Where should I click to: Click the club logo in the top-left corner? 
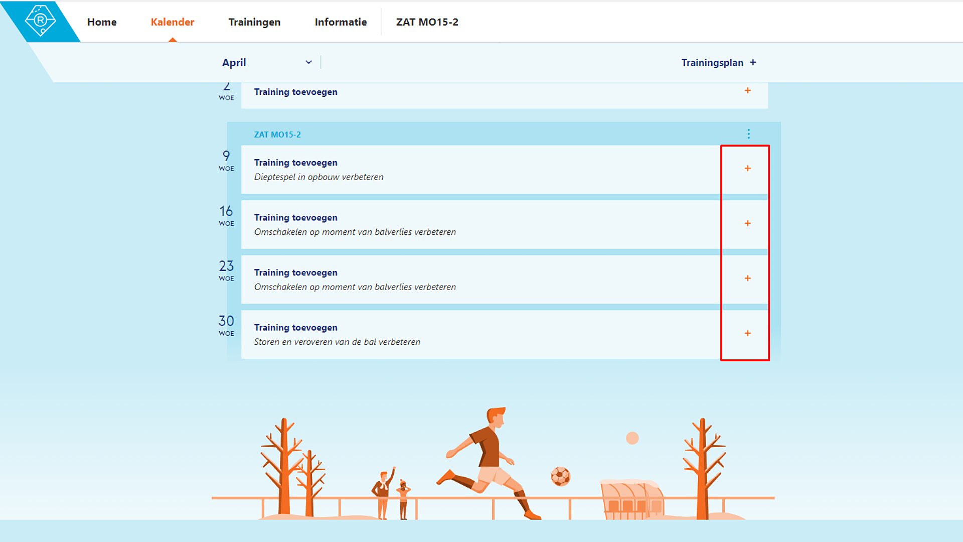(40, 20)
